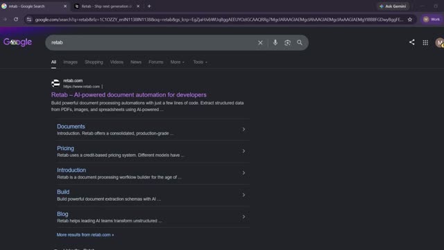Image resolution: width=444 pixels, height=250 pixels.
Task: Go forward with browser arrow icon
Action: point(5,19)
